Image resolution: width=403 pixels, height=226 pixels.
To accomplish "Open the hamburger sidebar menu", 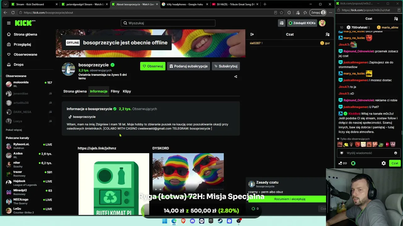I will click(9, 23).
